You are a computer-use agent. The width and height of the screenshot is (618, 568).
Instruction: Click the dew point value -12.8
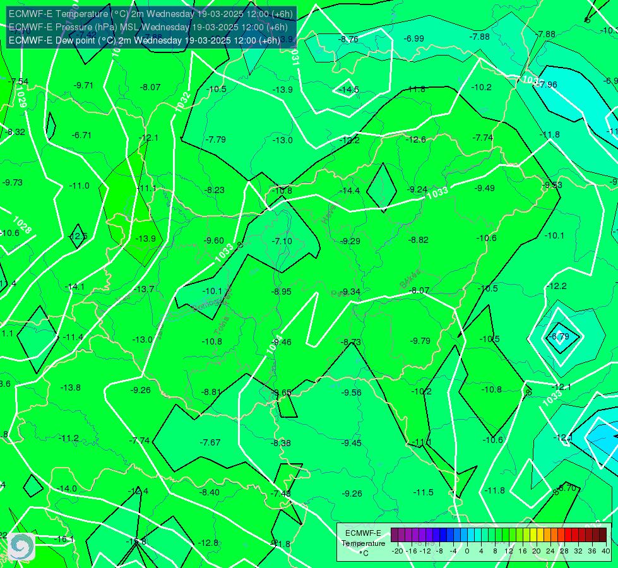(x=208, y=543)
